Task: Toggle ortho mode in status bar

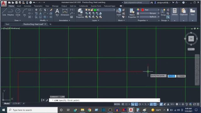Action: (136, 104)
